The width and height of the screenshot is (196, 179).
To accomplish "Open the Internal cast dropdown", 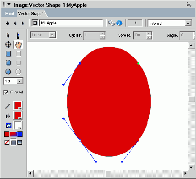I will tap(188, 23).
